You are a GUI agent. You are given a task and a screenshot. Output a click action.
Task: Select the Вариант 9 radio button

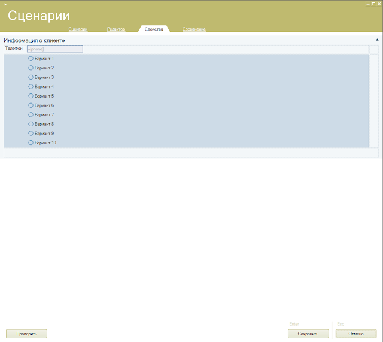pyautogui.click(x=31, y=133)
